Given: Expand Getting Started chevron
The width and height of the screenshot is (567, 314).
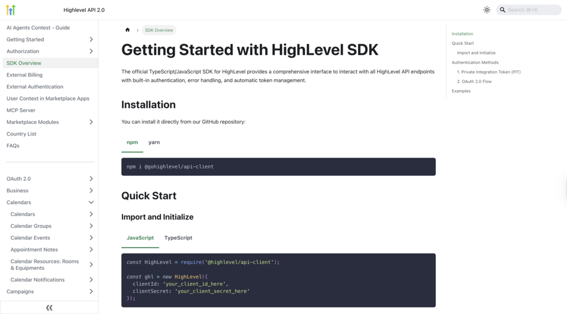Looking at the screenshot, I should 91,39.
